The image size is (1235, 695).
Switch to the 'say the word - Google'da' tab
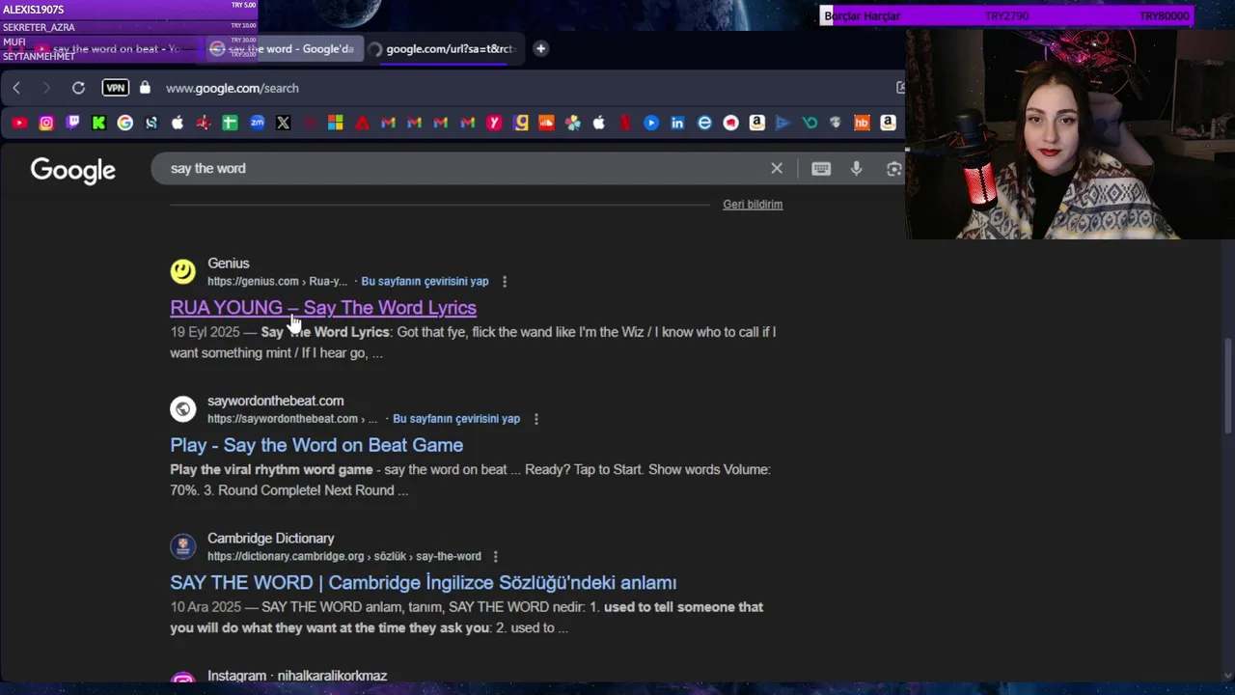tap(283, 48)
